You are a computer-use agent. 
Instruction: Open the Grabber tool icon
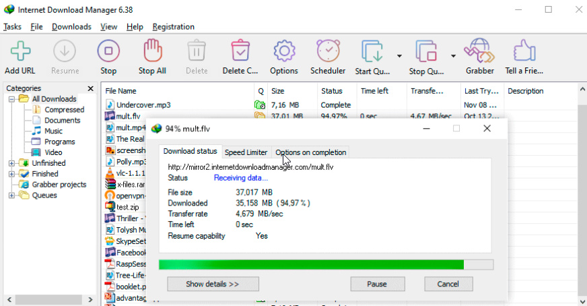pos(479,51)
